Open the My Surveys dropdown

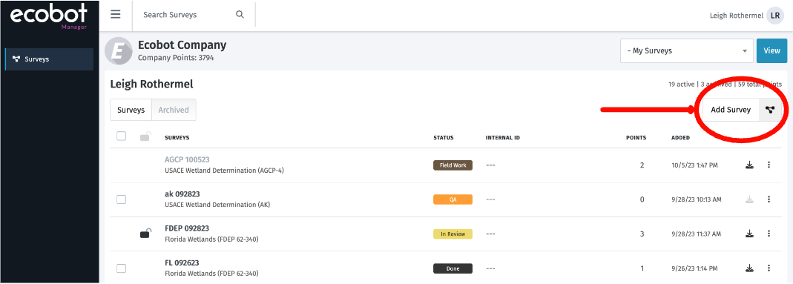pyautogui.click(x=687, y=51)
